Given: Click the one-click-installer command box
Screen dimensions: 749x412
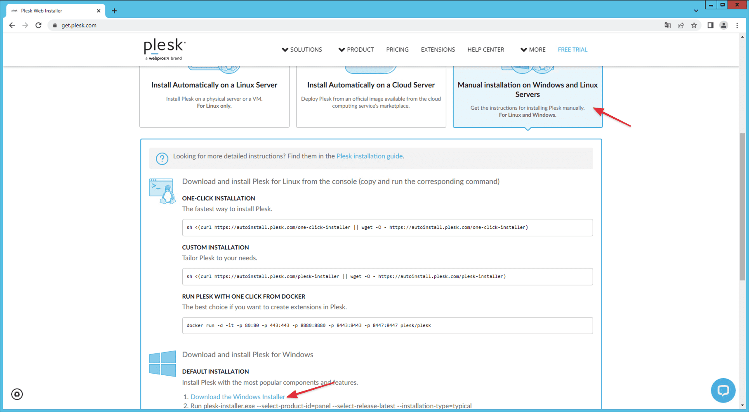Looking at the screenshot, I should pyautogui.click(x=387, y=228).
